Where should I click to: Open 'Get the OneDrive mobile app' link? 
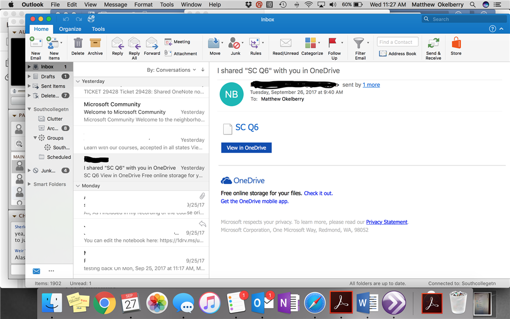pyautogui.click(x=255, y=201)
